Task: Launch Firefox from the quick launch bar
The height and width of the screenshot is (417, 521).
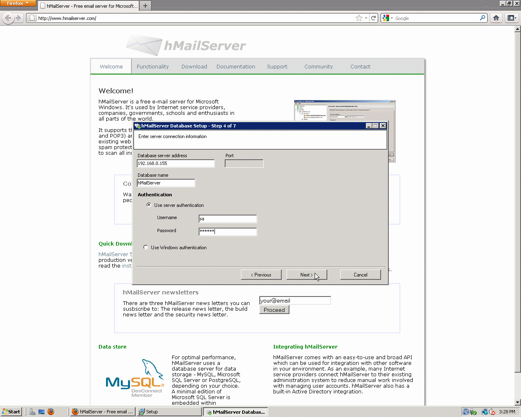Action: coord(51,412)
